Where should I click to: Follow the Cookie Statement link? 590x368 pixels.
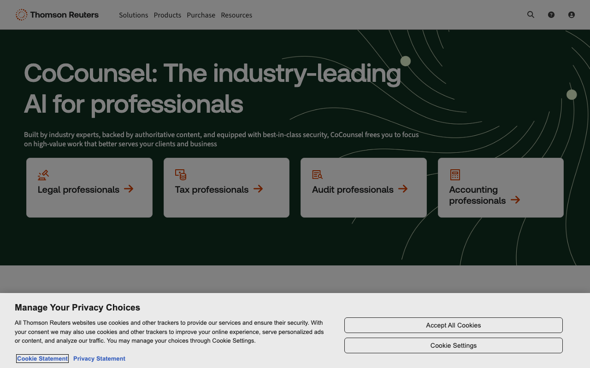(42, 359)
